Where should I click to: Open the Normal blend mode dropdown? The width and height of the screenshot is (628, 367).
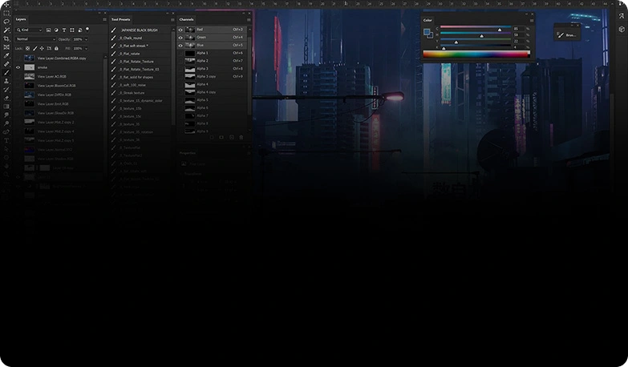click(35, 39)
